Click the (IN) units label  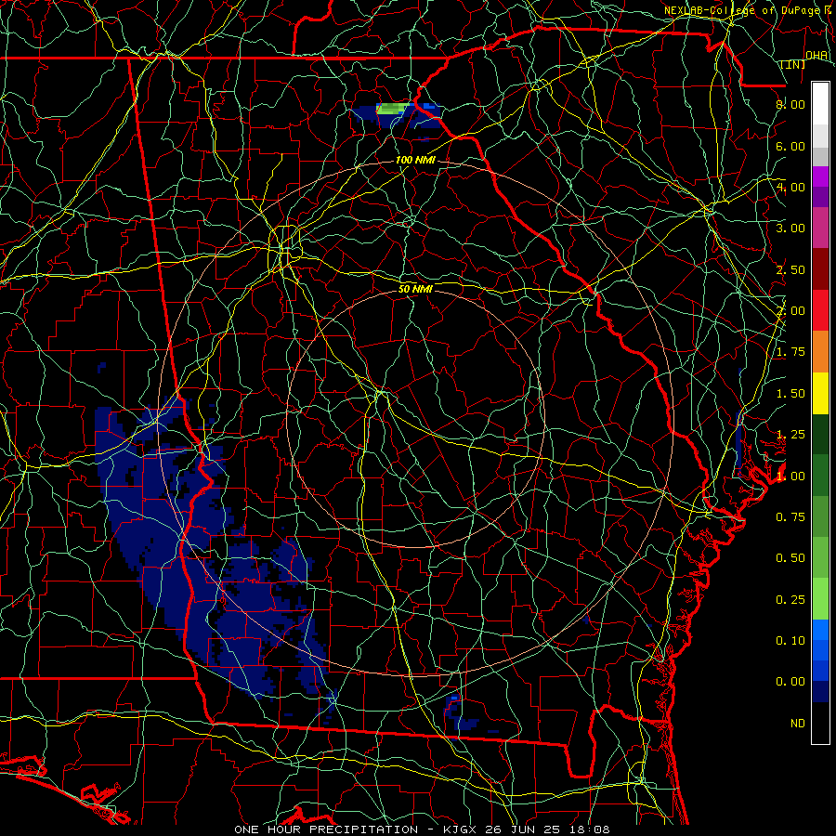793,64
